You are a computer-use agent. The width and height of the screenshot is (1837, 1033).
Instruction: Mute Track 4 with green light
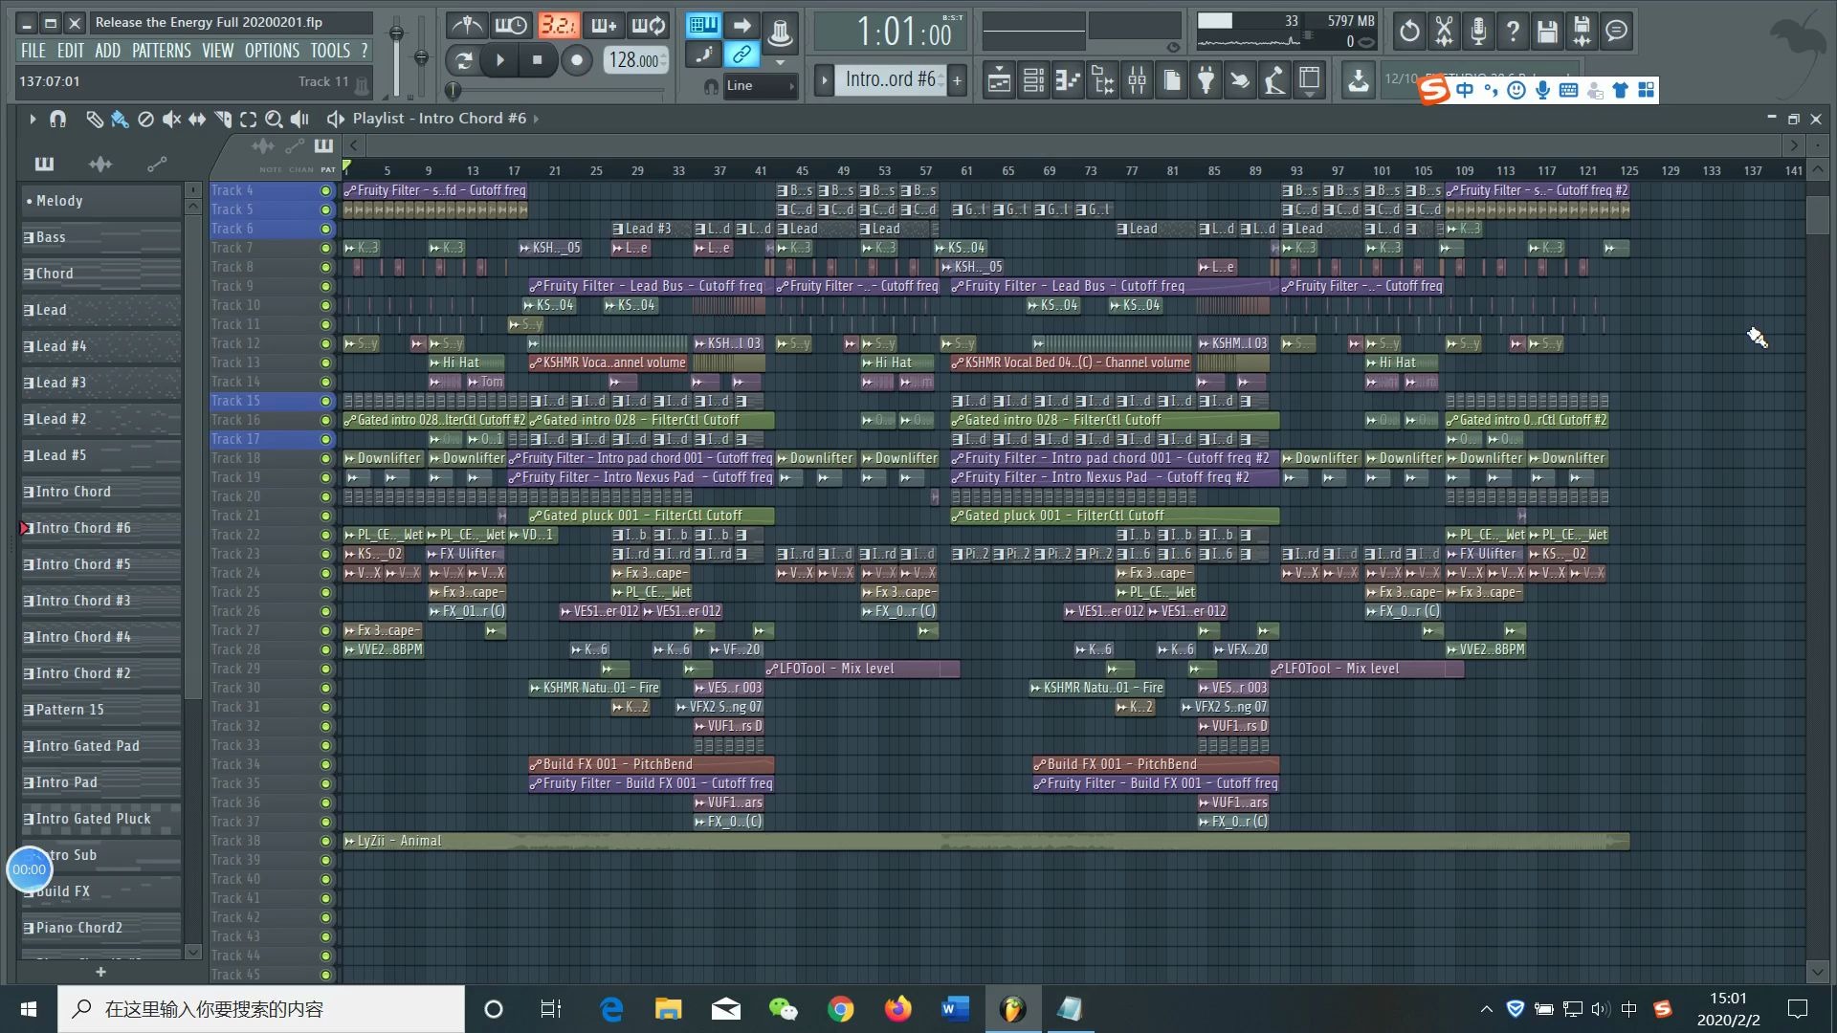(x=325, y=190)
